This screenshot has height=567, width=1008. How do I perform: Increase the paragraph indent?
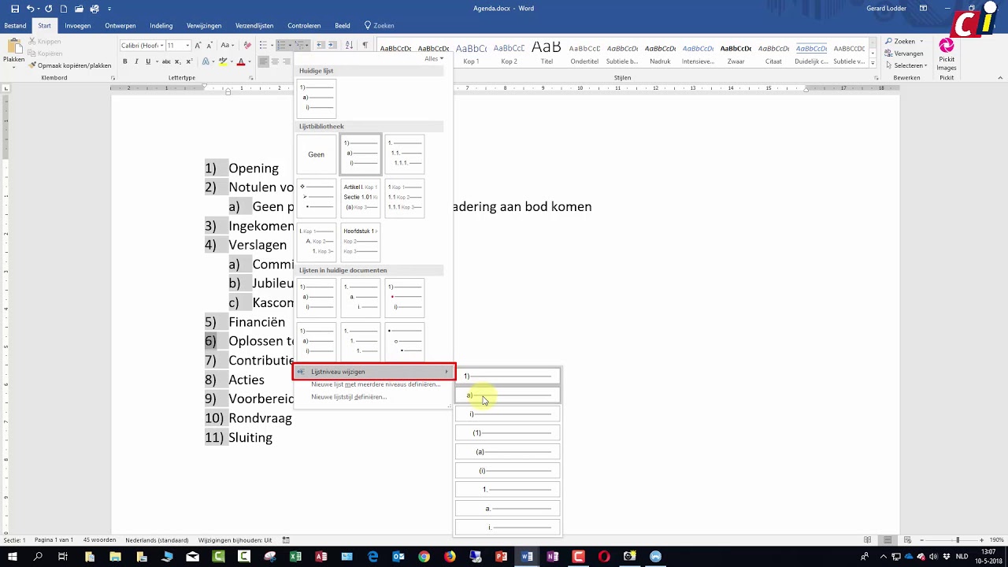click(x=332, y=45)
